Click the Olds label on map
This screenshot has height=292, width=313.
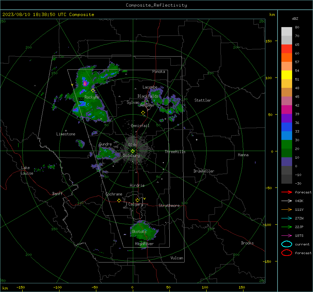coord(133,145)
